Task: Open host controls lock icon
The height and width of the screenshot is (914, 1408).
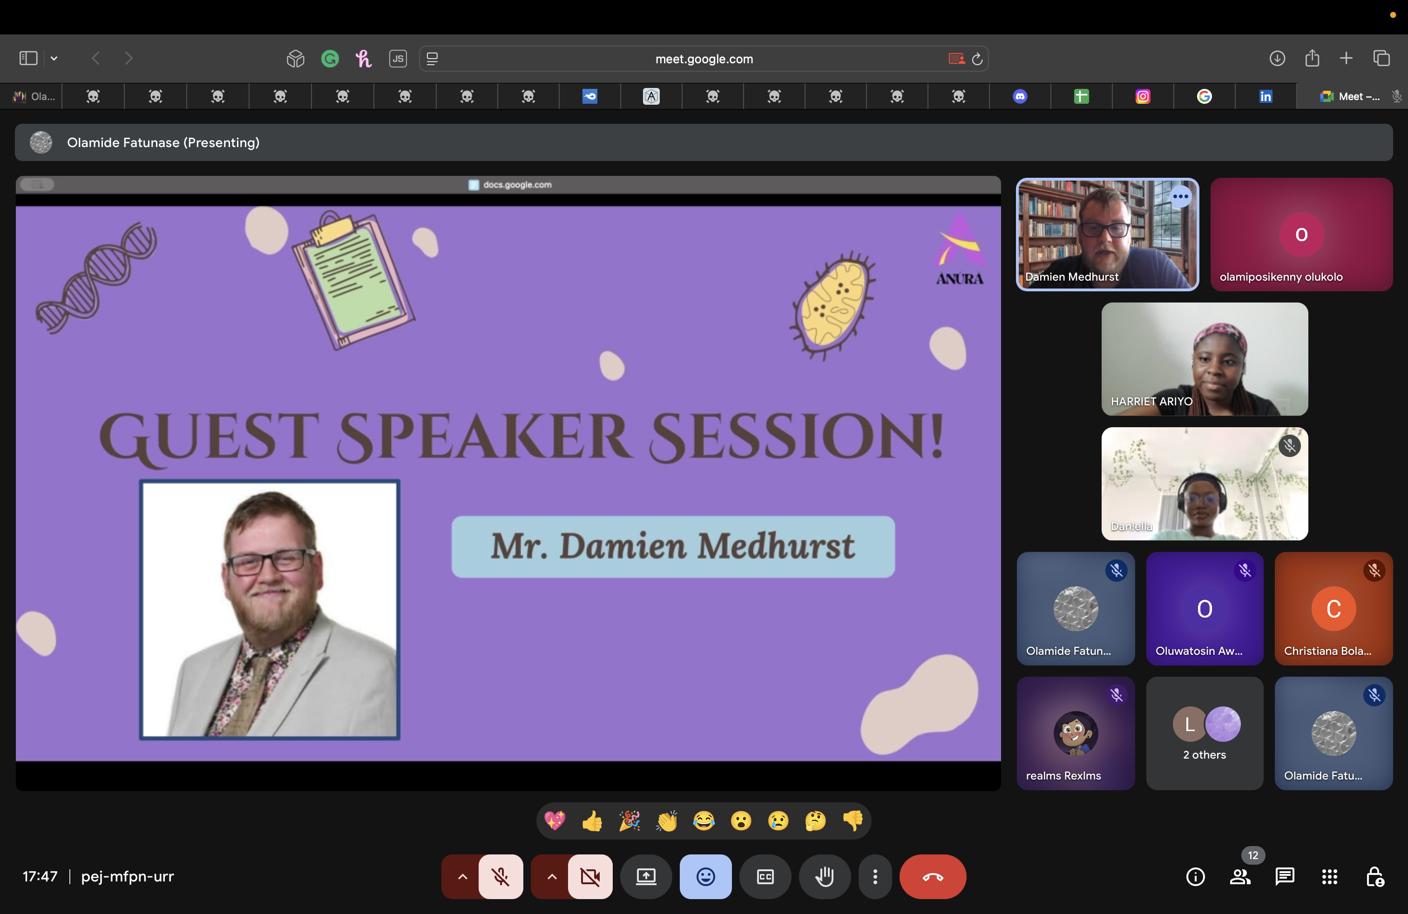Action: (1374, 876)
